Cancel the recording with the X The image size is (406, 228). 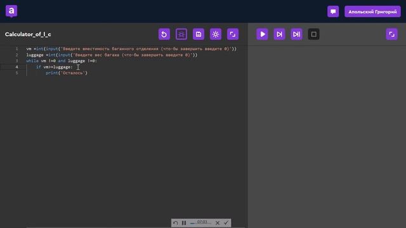pos(218,223)
